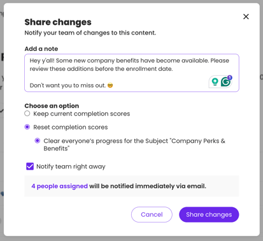Click the Cancel button
The height and width of the screenshot is (241, 263).
(152, 215)
